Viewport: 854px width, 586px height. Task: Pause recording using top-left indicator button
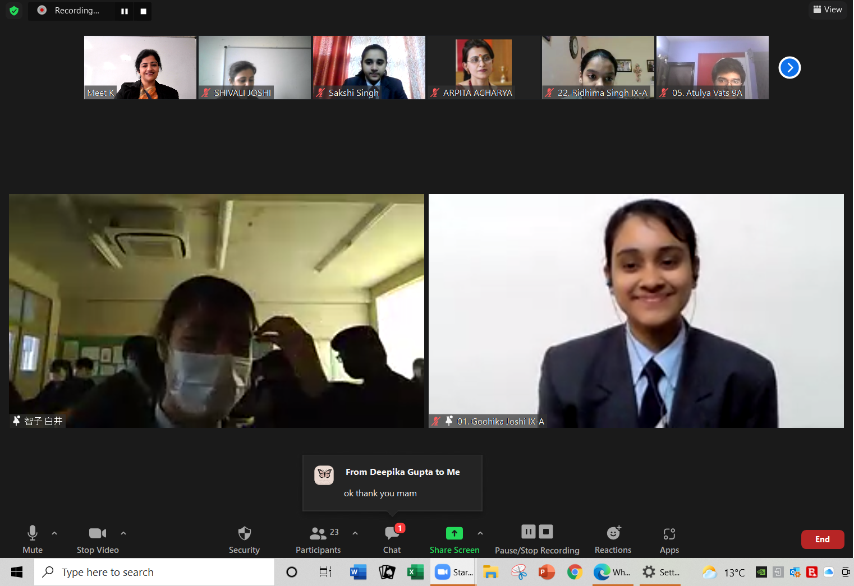click(125, 11)
